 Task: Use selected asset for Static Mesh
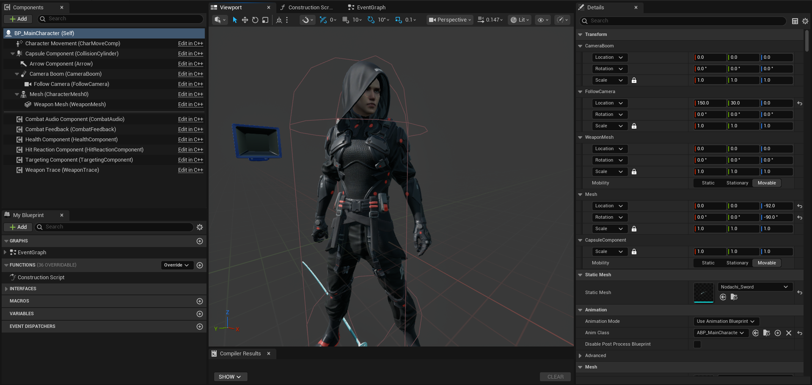(723, 297)
